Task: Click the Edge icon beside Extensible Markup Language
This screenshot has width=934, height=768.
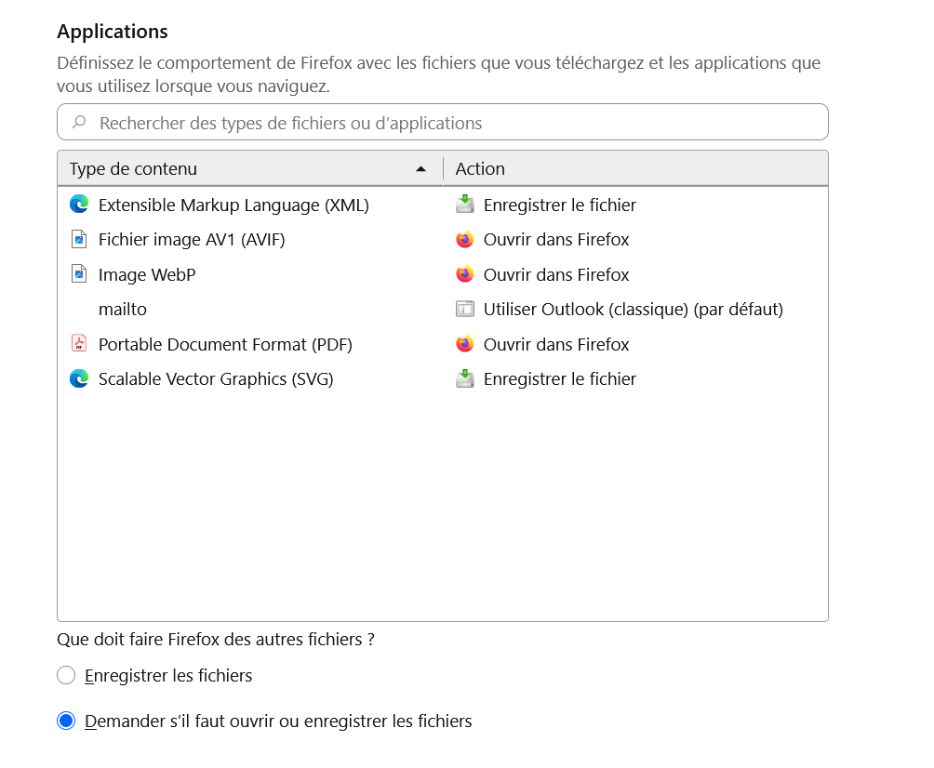Action: [x=79, y=205]
